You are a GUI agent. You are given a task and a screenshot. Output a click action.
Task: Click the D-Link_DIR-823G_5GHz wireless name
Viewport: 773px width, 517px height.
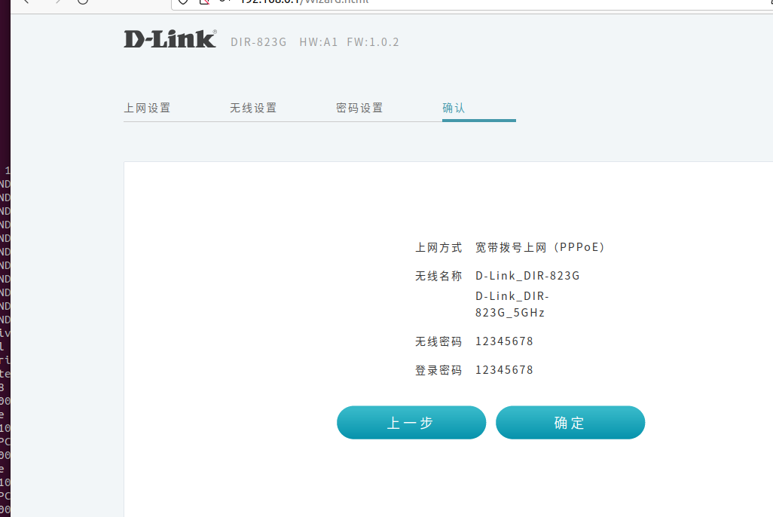click(x=512, y=304)
